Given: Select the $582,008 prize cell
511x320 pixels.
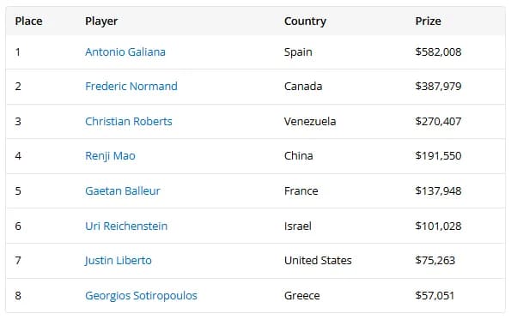Looking at the screenshot, I should tap(438, 52).
